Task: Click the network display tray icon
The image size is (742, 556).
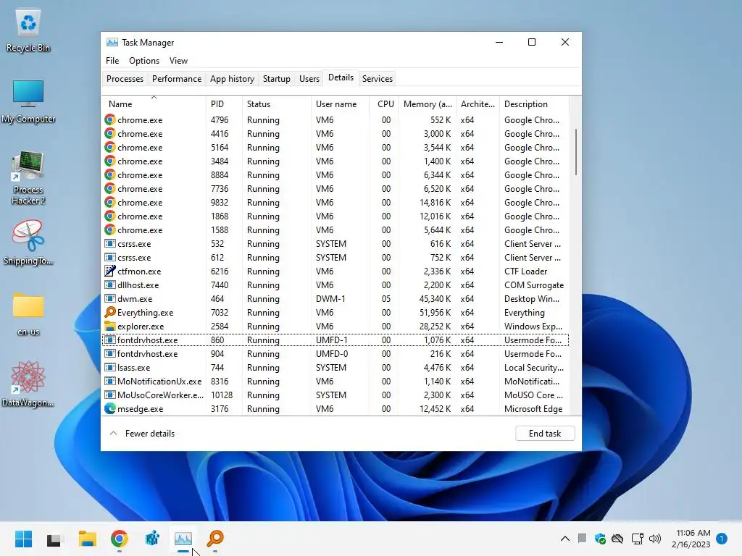Action: tap(637, 539)
